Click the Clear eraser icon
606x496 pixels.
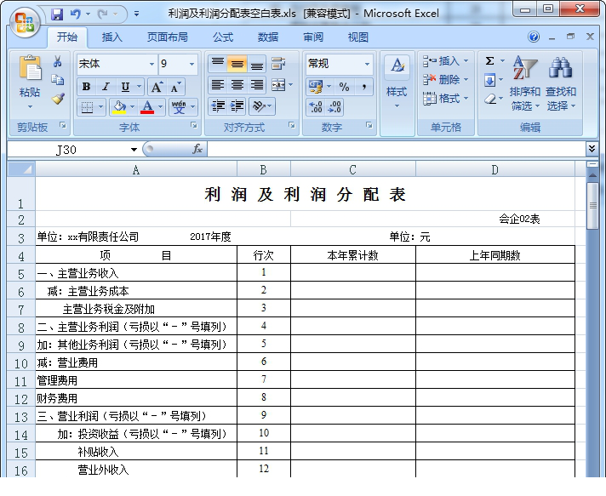490,99
